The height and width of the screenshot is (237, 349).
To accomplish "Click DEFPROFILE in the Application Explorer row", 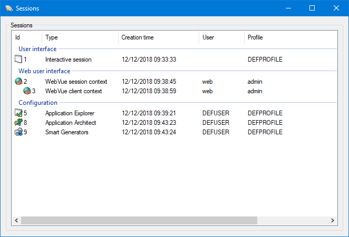I will point(265,113).
